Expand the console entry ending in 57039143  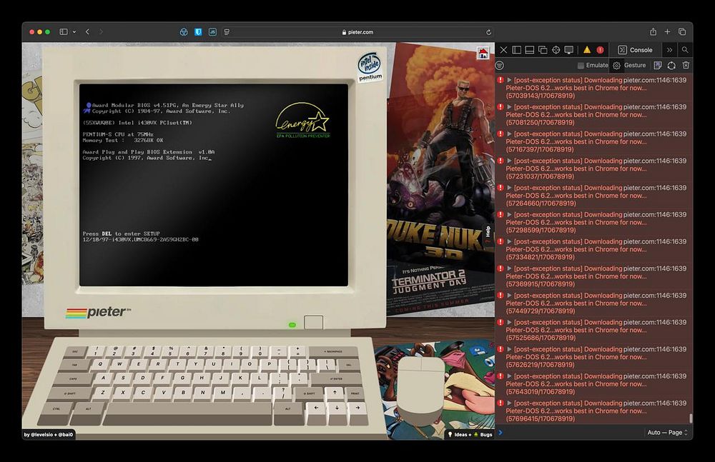(509, 80)
